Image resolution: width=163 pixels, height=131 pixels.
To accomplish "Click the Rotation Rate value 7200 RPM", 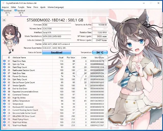I will pos(100,33).
